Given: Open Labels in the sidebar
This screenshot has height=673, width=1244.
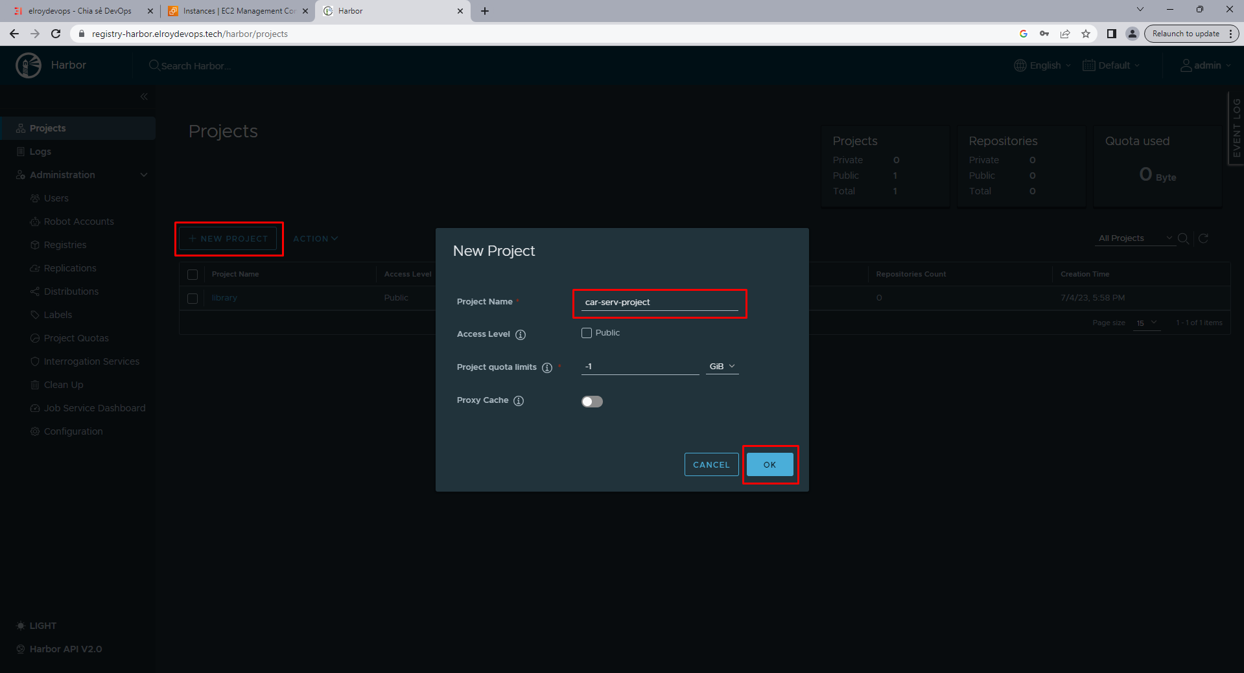Looking at the screenshot, I should [x=58, y=315].
